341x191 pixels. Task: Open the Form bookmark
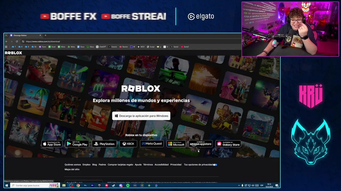point(42,47)
